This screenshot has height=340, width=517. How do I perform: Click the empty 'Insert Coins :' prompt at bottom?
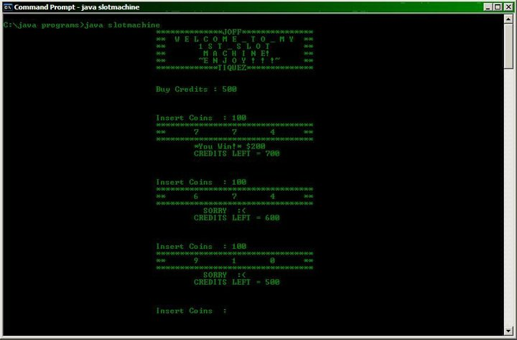(192, 311)
